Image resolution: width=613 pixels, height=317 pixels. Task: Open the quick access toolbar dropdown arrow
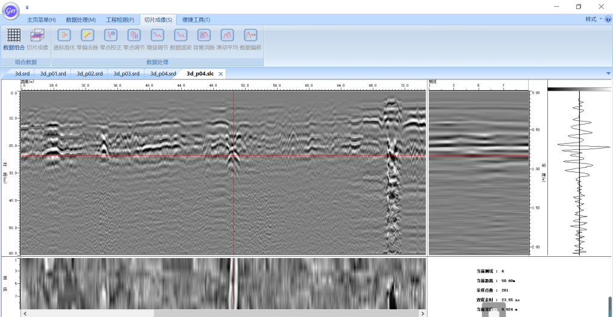tap(27, 7)
